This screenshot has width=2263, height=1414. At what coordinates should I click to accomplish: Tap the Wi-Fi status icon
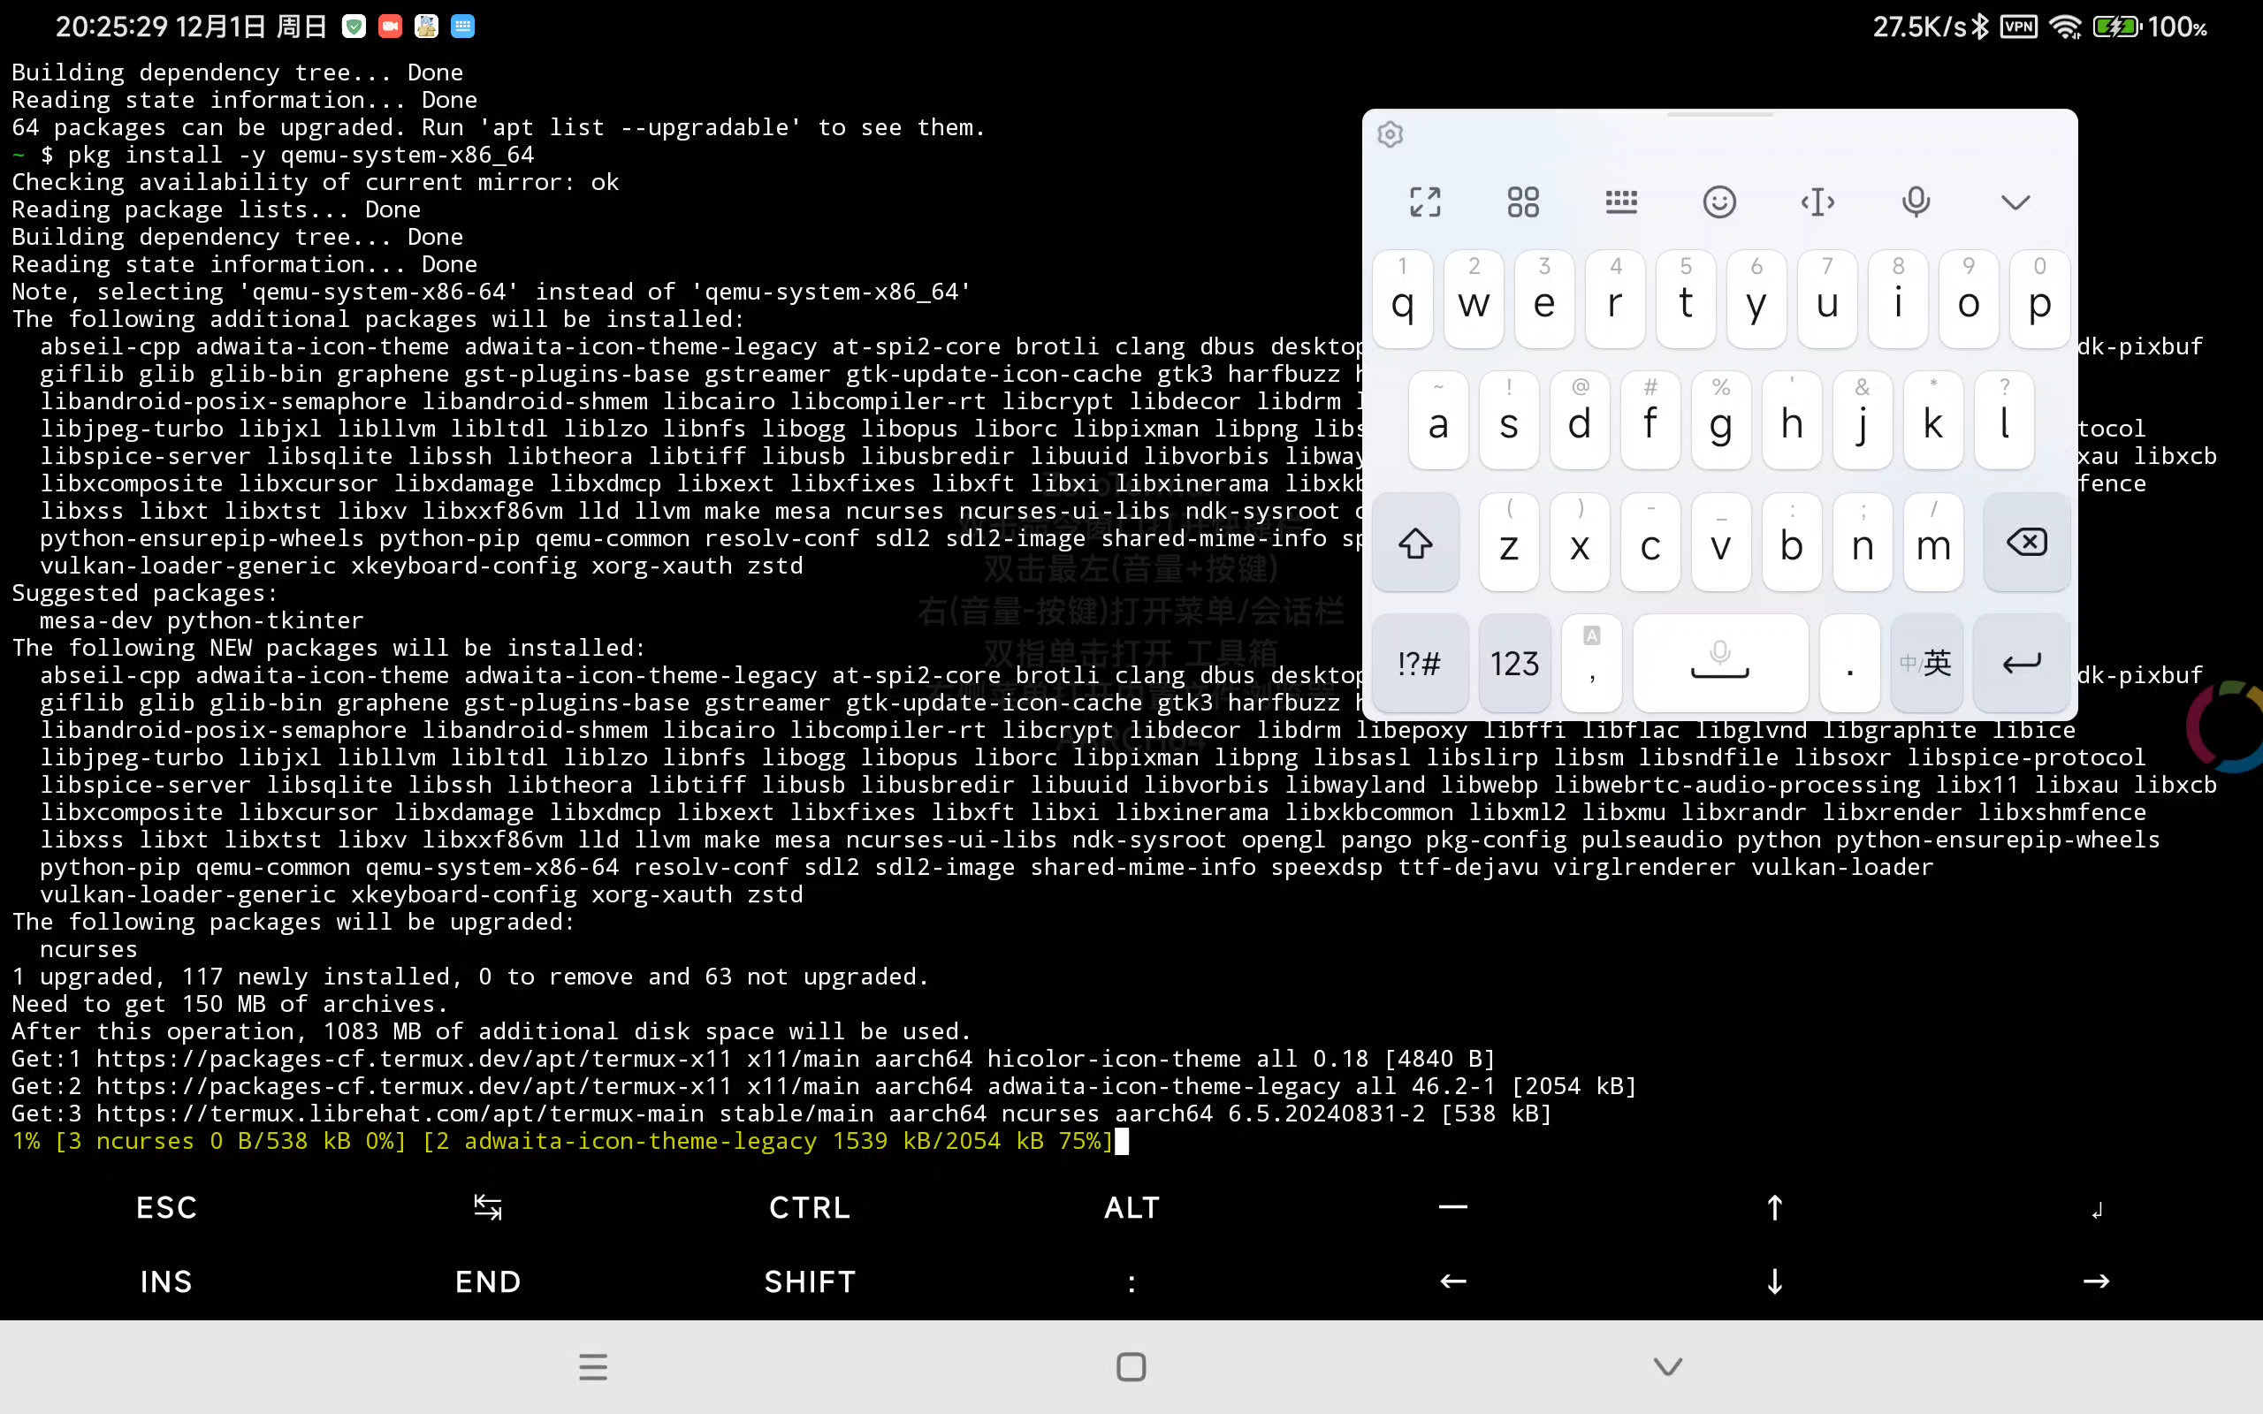(2065, 27)
